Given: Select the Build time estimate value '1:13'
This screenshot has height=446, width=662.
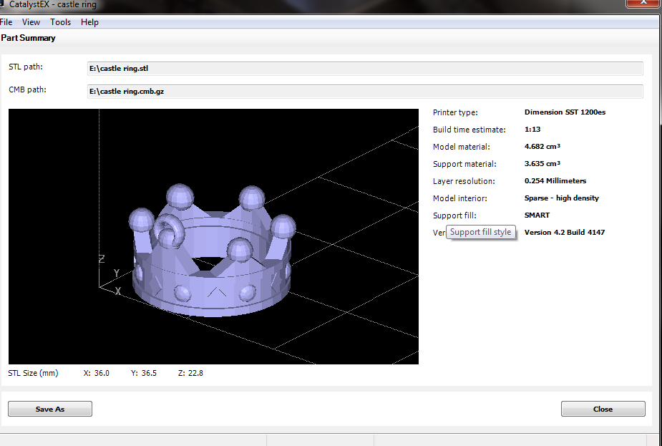Looking at the screenshot, I should [532, 130].
